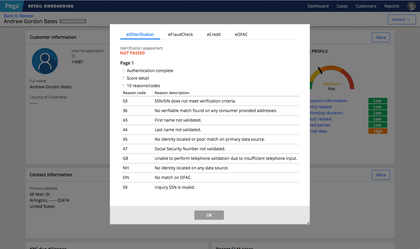Viewport: 420px width, 249px height.
Task: Select reason code G8 row
Action: click(x=210, y=158)
